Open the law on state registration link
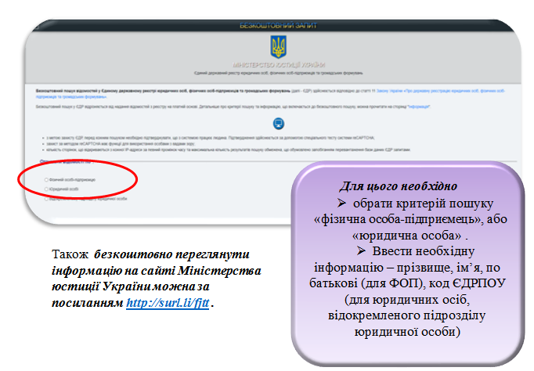This screenshot has height=371, width=534. pyautogui.click(x=440, y=91)
